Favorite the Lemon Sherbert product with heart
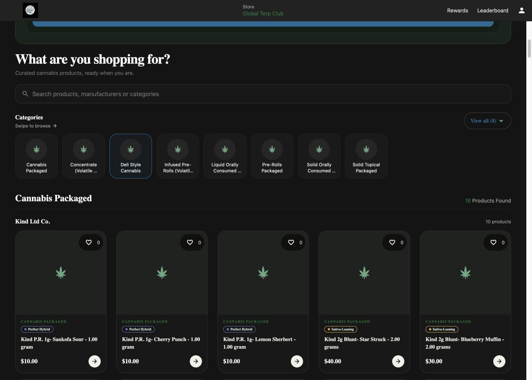532x380 pixels. click(291, 242)
